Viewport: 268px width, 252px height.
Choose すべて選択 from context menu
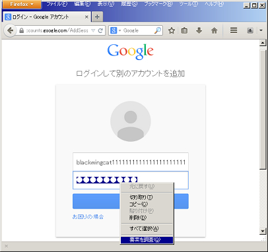point(147,229)
